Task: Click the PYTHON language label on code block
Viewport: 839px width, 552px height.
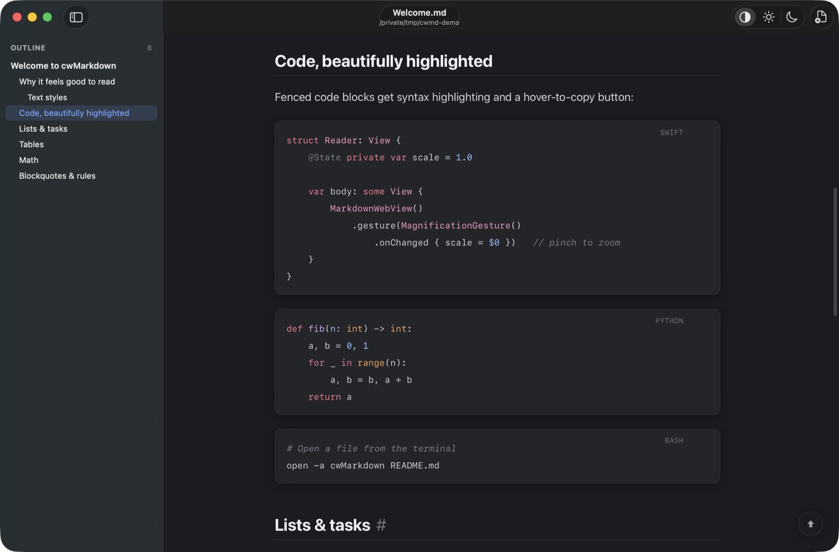Action: (669, 321)
